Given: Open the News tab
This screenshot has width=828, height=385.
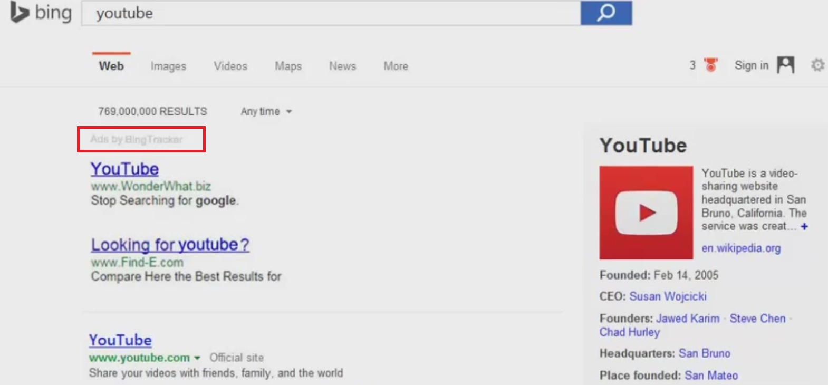Looking at the screenshot, I should pos(343,66).
